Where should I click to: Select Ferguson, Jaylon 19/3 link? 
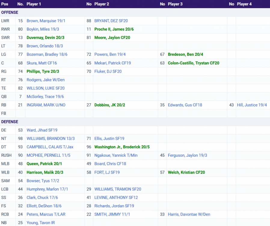pyautogui.click(x=188, y=155)
